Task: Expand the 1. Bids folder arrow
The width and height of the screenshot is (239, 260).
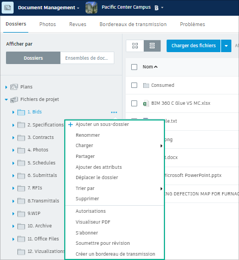Action: click(13, 112)
